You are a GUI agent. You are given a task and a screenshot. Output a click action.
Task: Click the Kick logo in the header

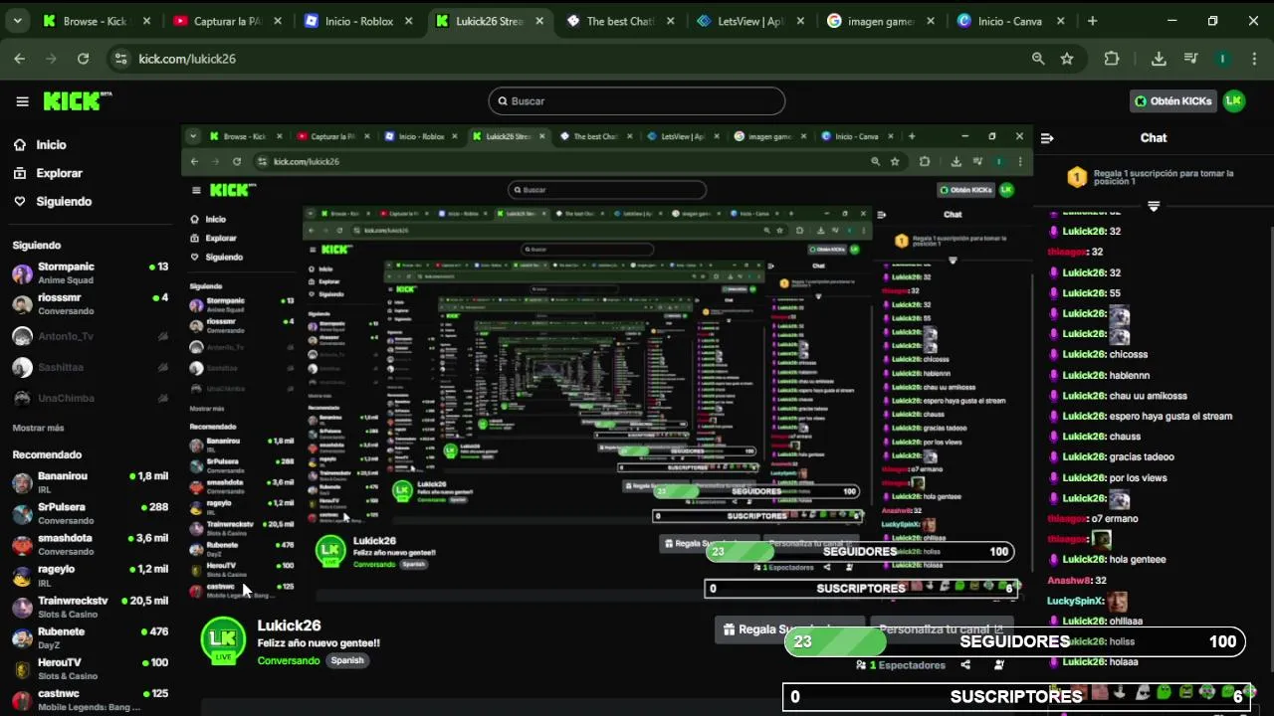click(x=78, y=100)
